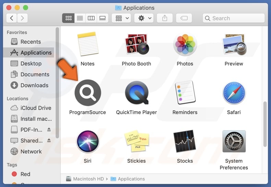Eject the Shared... volume
The image size is (271, 187).
tap(49, 140)
